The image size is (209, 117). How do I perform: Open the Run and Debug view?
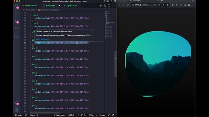coord(16,28)
